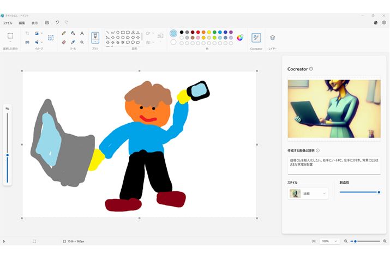Click the Save icon in title bar
Viewport: 390px width, 260px height.
coord(47,23)
